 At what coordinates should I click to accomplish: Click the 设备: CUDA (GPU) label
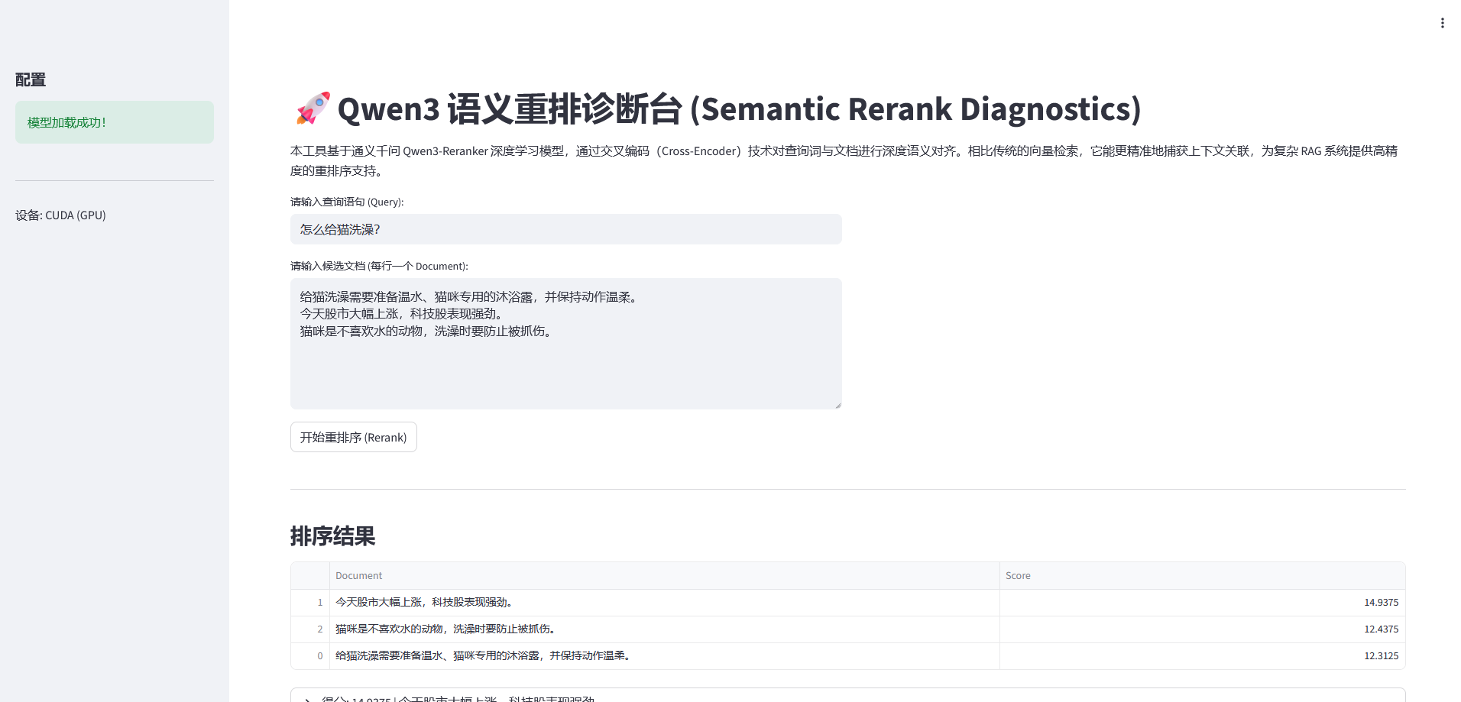[x=60, y=215]
